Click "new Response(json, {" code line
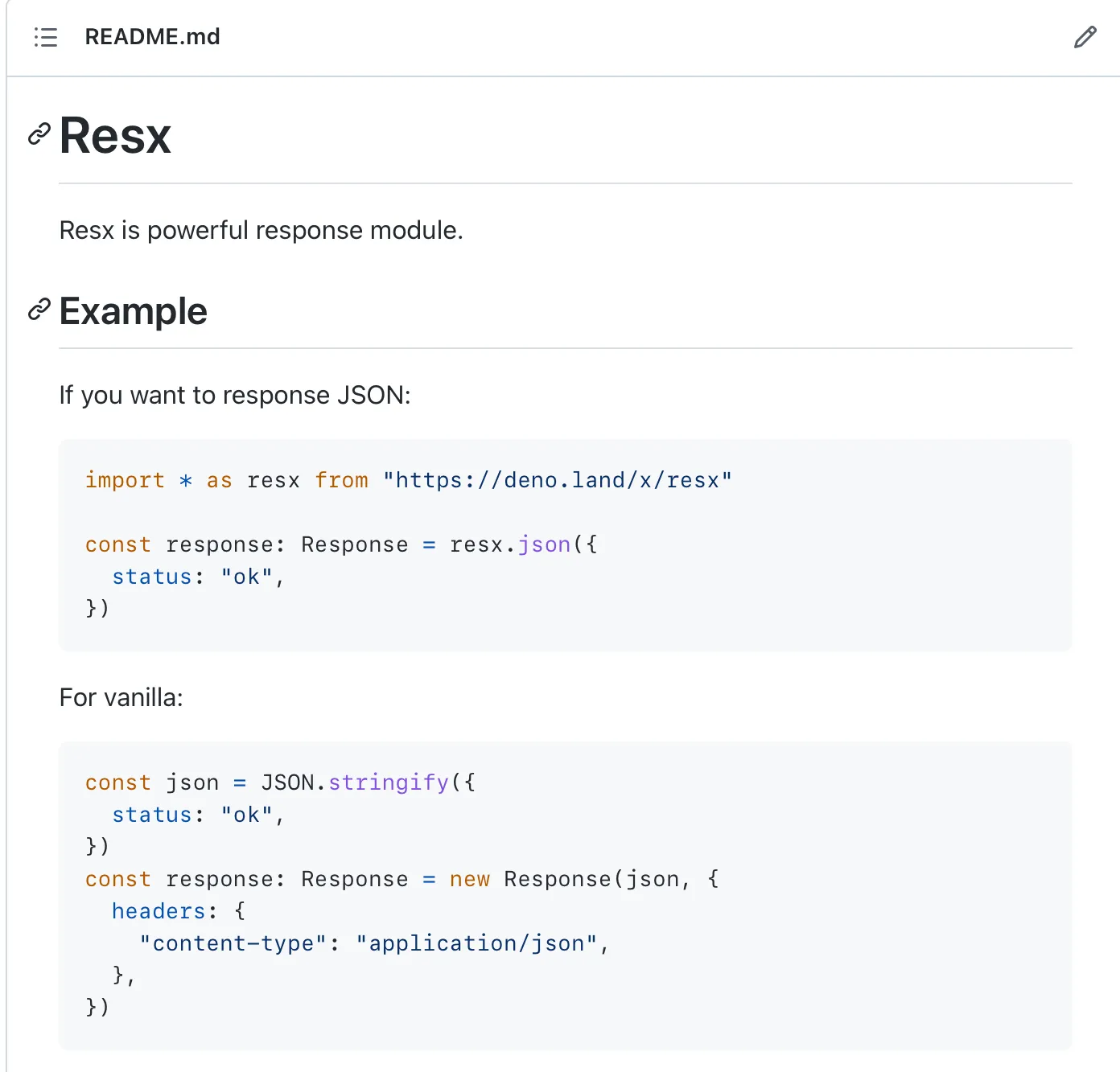This screenshot has width=1120, height=1072. point(584,879)
